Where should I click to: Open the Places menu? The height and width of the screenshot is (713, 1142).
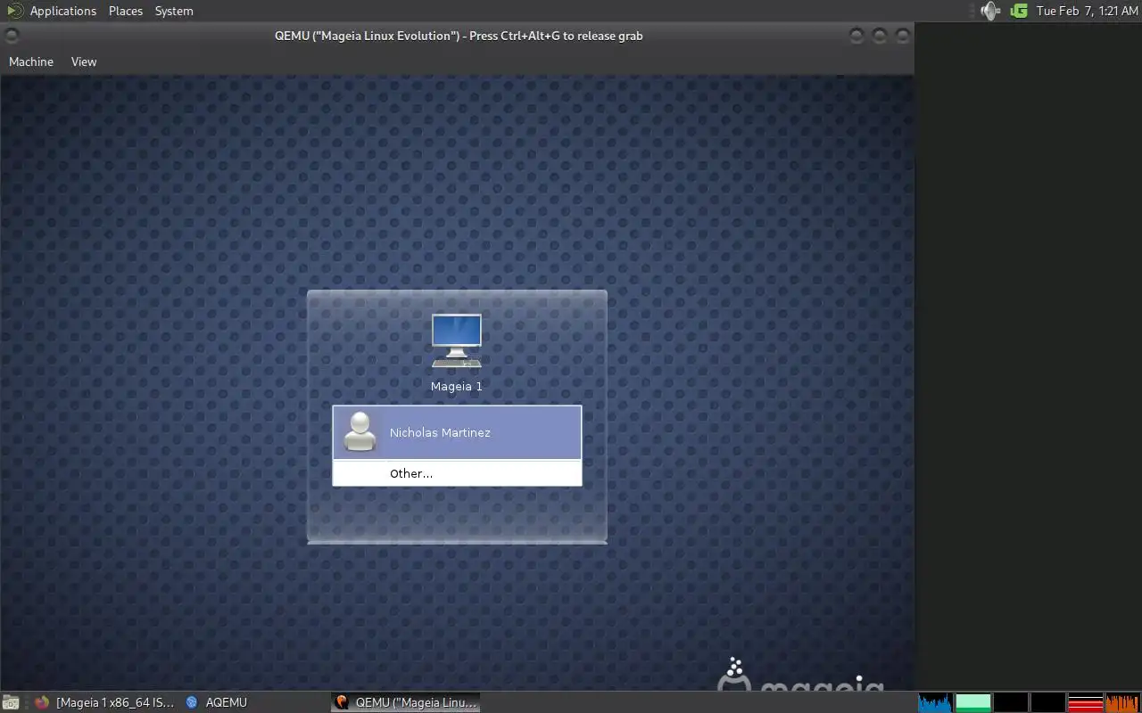[x=126, y=11]
